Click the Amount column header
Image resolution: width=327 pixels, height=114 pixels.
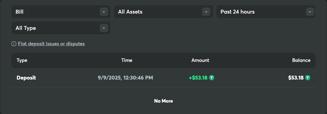(200, 60)
